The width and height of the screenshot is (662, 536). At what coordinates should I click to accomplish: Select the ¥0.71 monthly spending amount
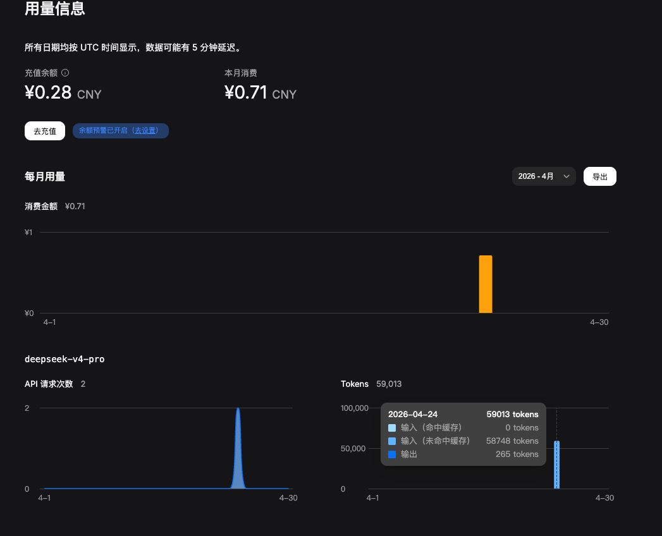tap(245, 93)
